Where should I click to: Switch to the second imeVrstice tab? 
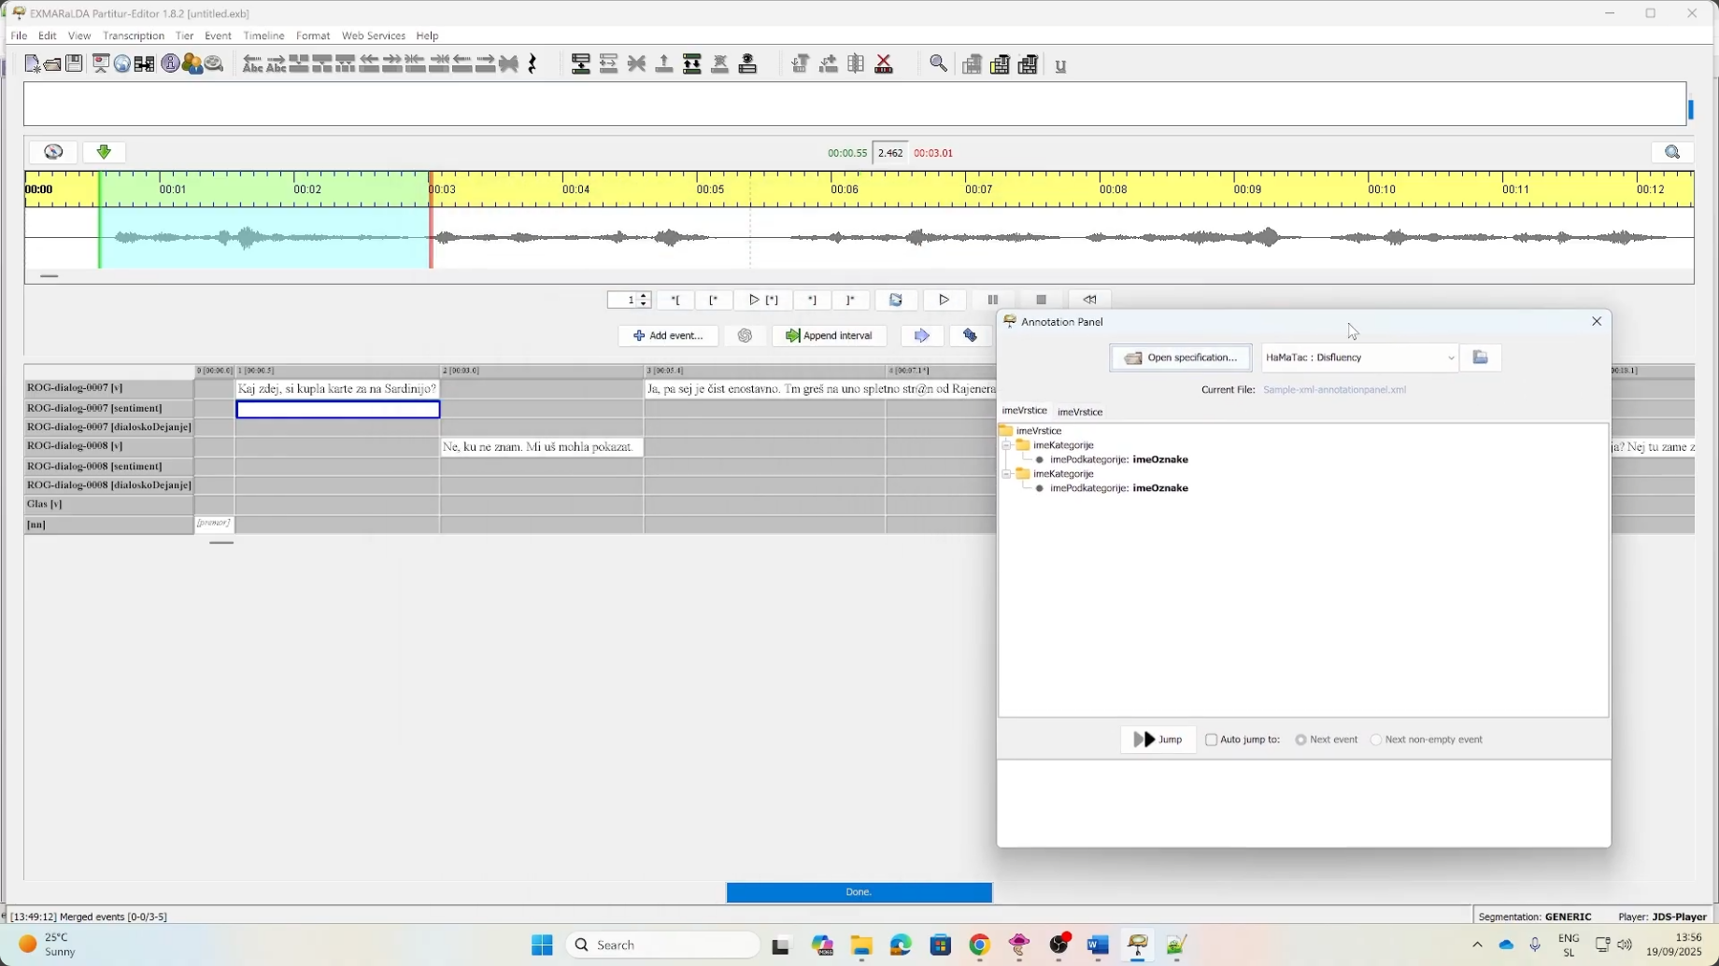click(1080, 412)
